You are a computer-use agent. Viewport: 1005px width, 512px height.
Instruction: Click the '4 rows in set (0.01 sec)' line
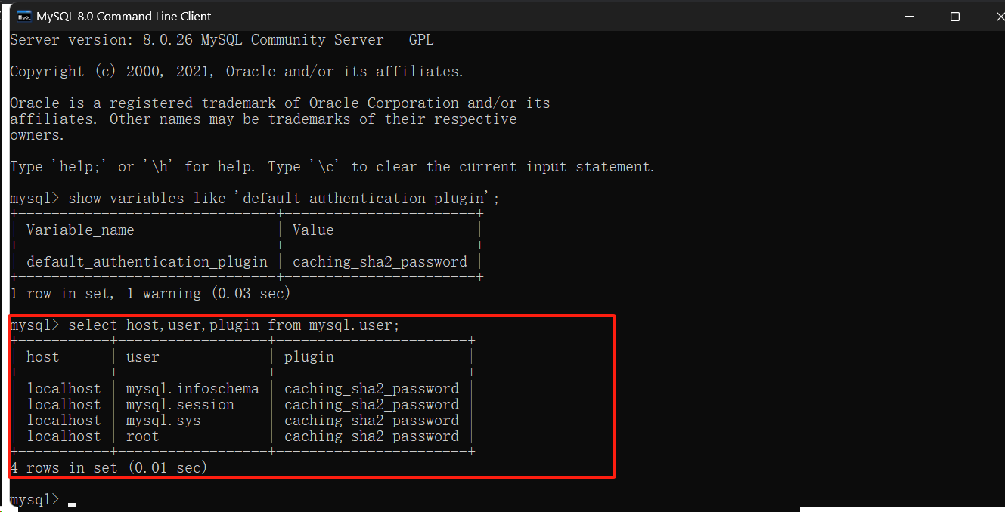108,468
